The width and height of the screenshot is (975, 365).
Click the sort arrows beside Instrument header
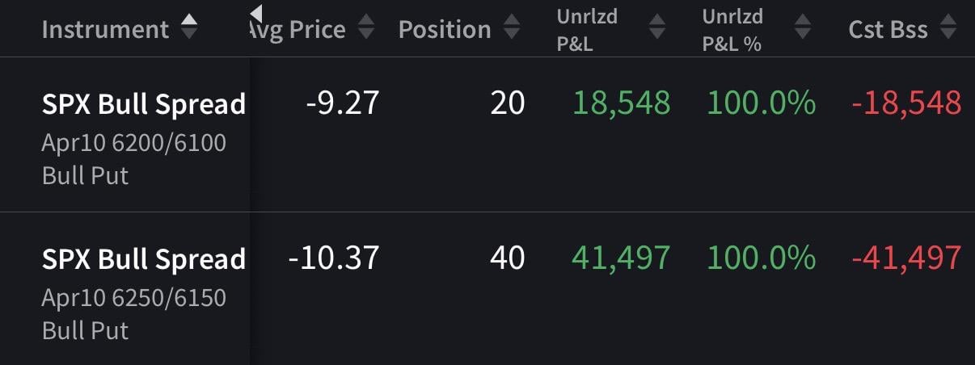click(188, 28)
